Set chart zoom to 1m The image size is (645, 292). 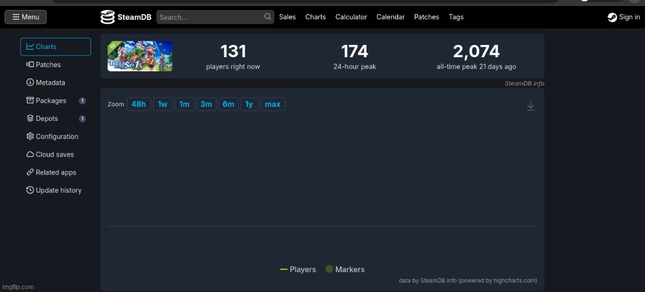(x=184, y=104)
